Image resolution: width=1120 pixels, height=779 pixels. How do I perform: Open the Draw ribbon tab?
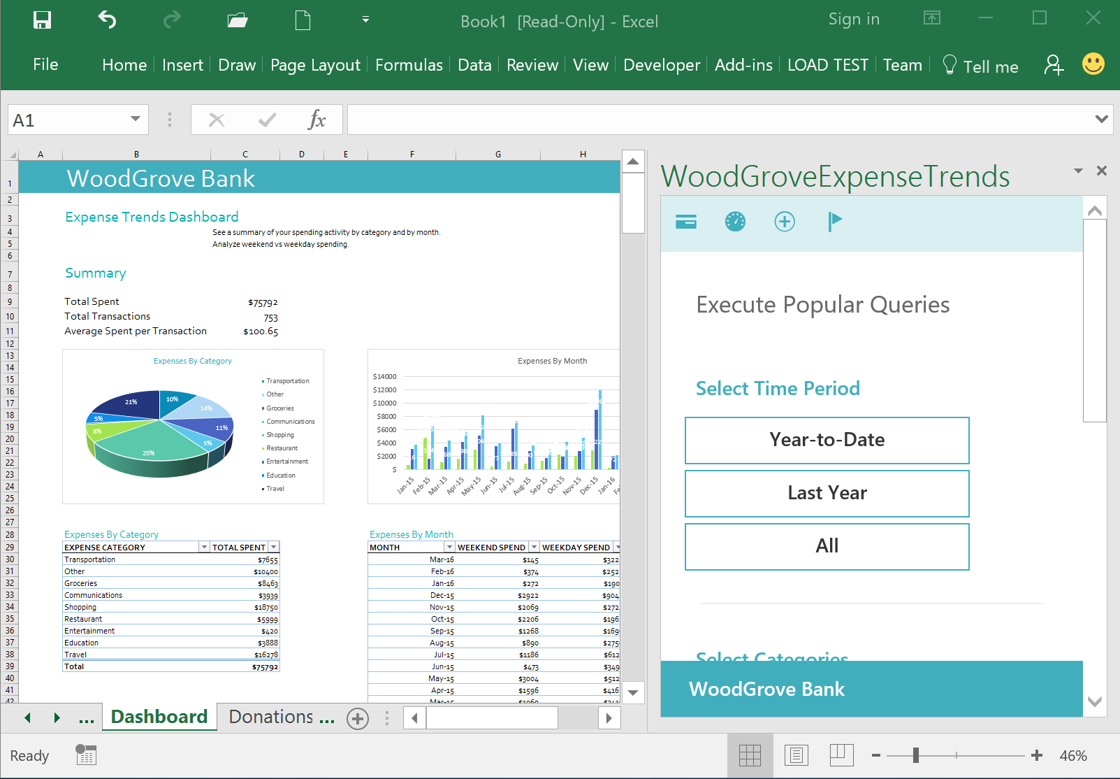(237, 65)
